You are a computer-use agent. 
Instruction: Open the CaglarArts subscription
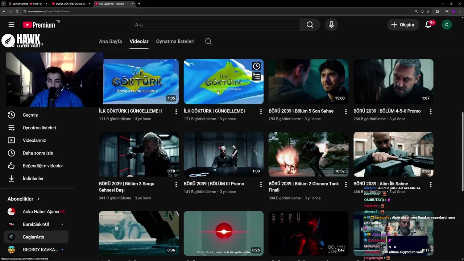point(36,237)
